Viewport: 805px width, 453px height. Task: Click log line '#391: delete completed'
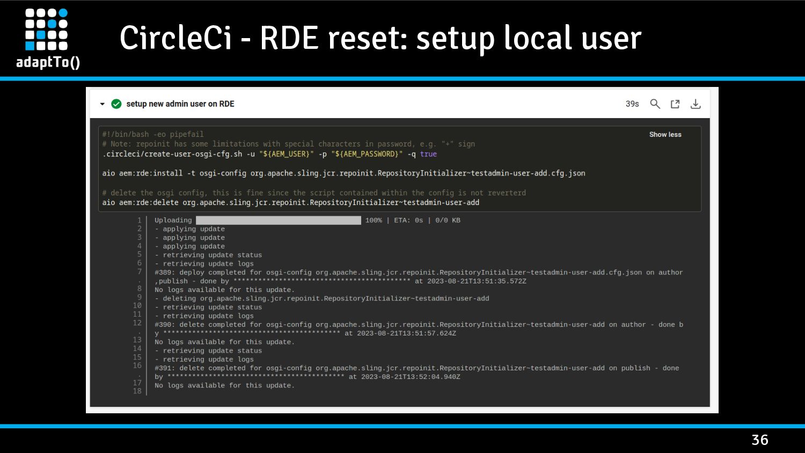click(x=417, y=372)
